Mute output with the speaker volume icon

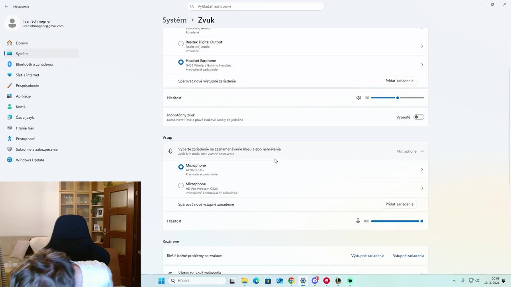coord(358,98)
